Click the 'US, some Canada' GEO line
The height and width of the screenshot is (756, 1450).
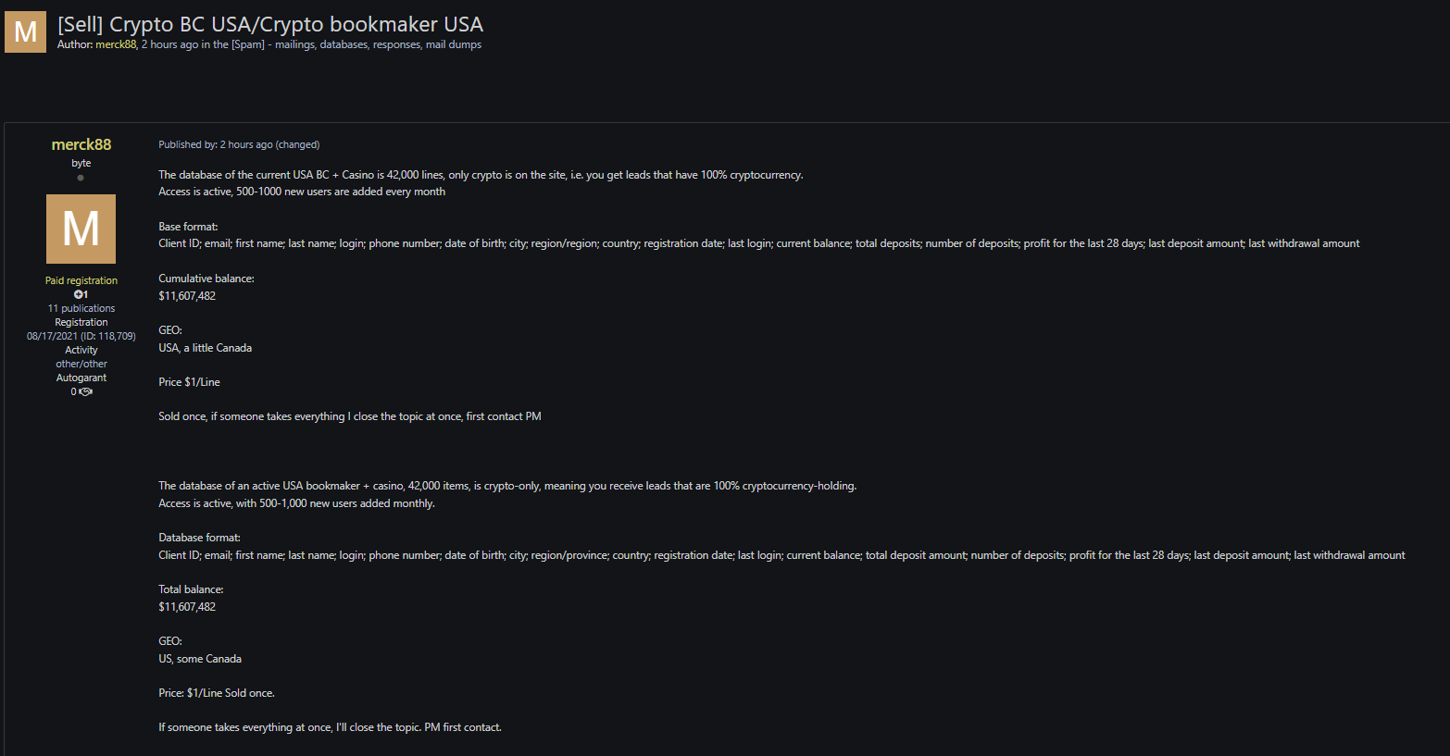click(200, 659)
